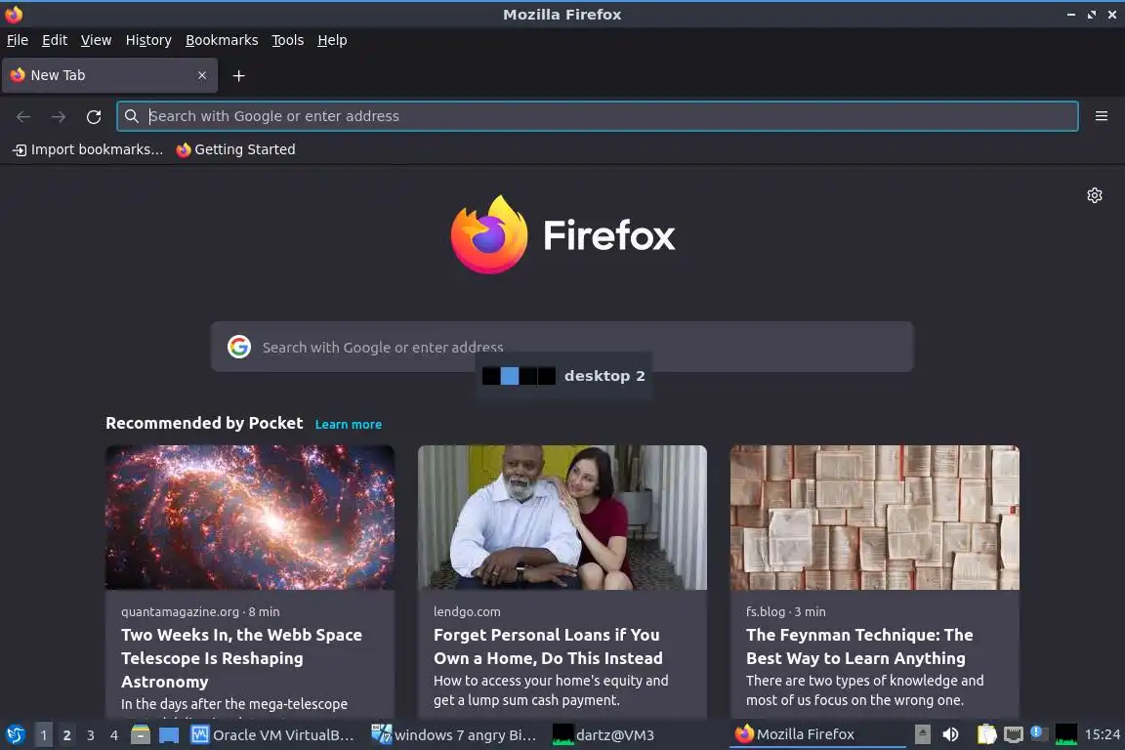
Task: Focus the page search box with Google
Action: (562, 347)
